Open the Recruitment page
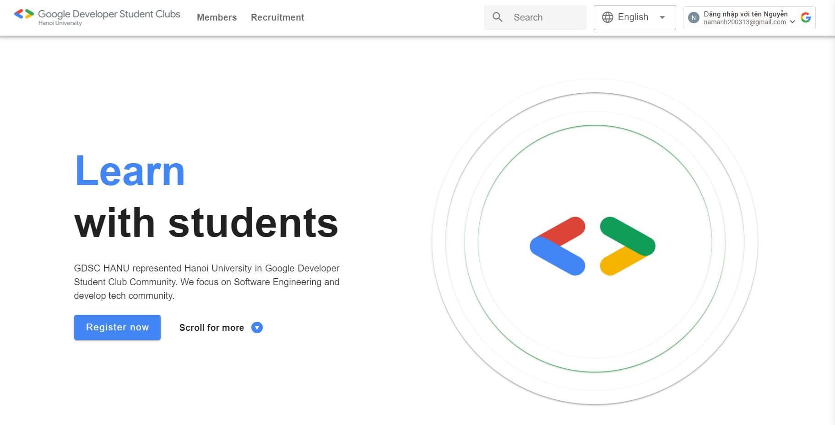 (277, 17)
